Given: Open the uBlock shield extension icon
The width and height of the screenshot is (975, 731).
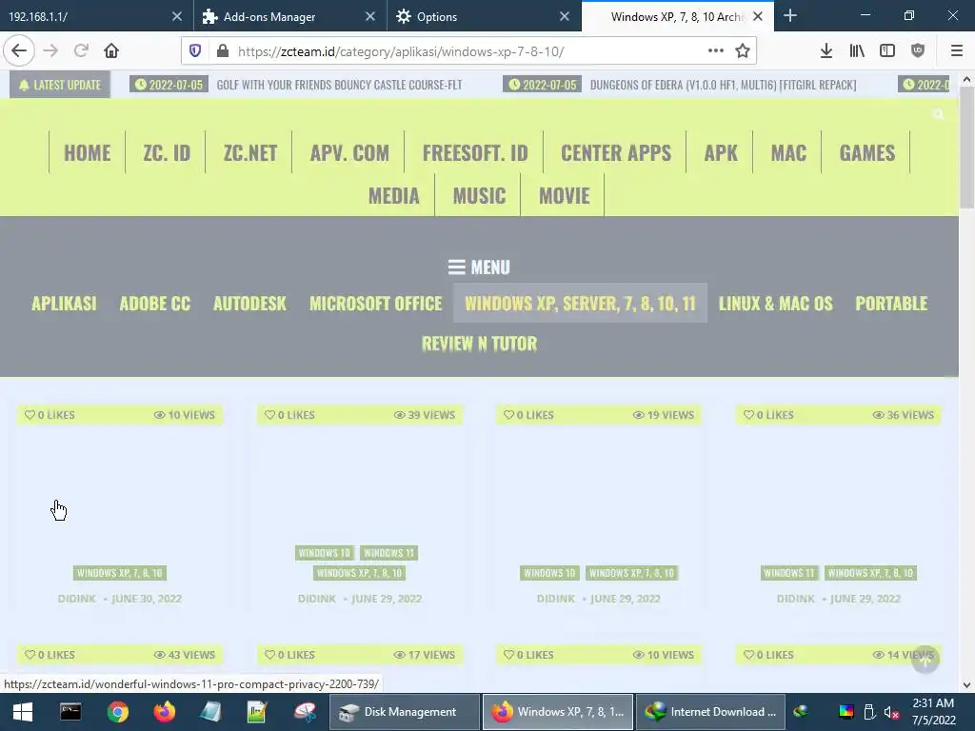Looking at the screenshot, I should click(918, 51).
